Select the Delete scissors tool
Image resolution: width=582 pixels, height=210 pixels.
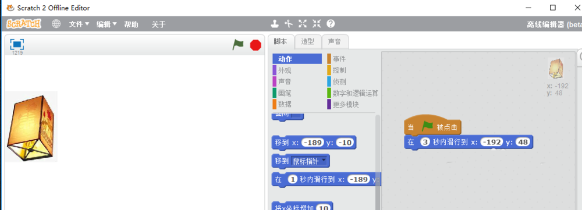coord(289,24)
